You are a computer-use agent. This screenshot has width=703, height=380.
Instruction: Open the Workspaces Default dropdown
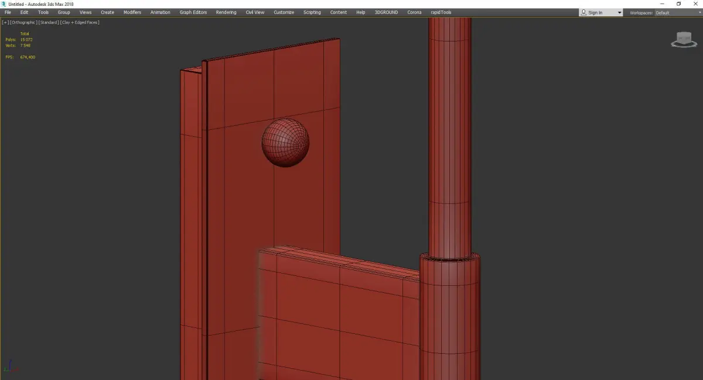pos(677,12)
